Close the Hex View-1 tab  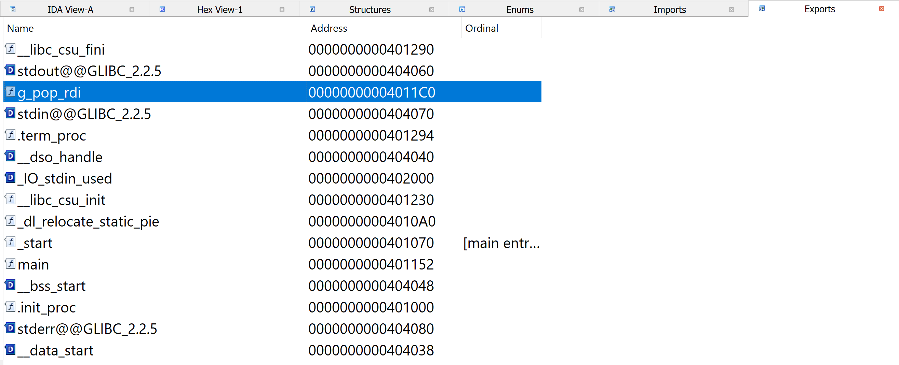pyautogui.click(x=282, y=10)
